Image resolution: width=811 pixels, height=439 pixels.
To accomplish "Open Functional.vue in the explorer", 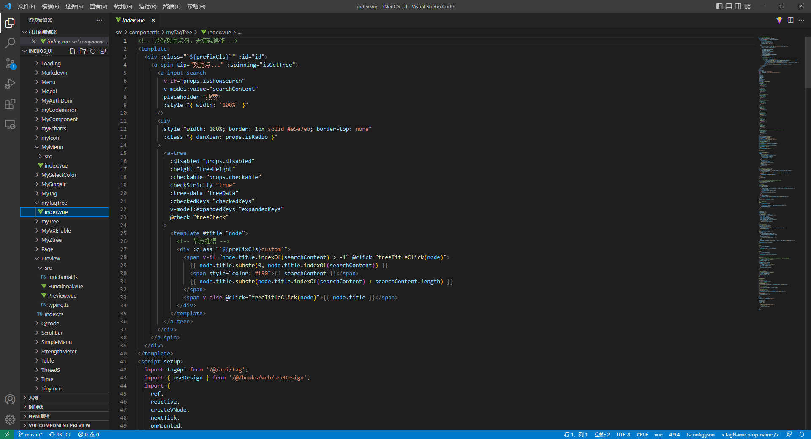I will (65, 286).
